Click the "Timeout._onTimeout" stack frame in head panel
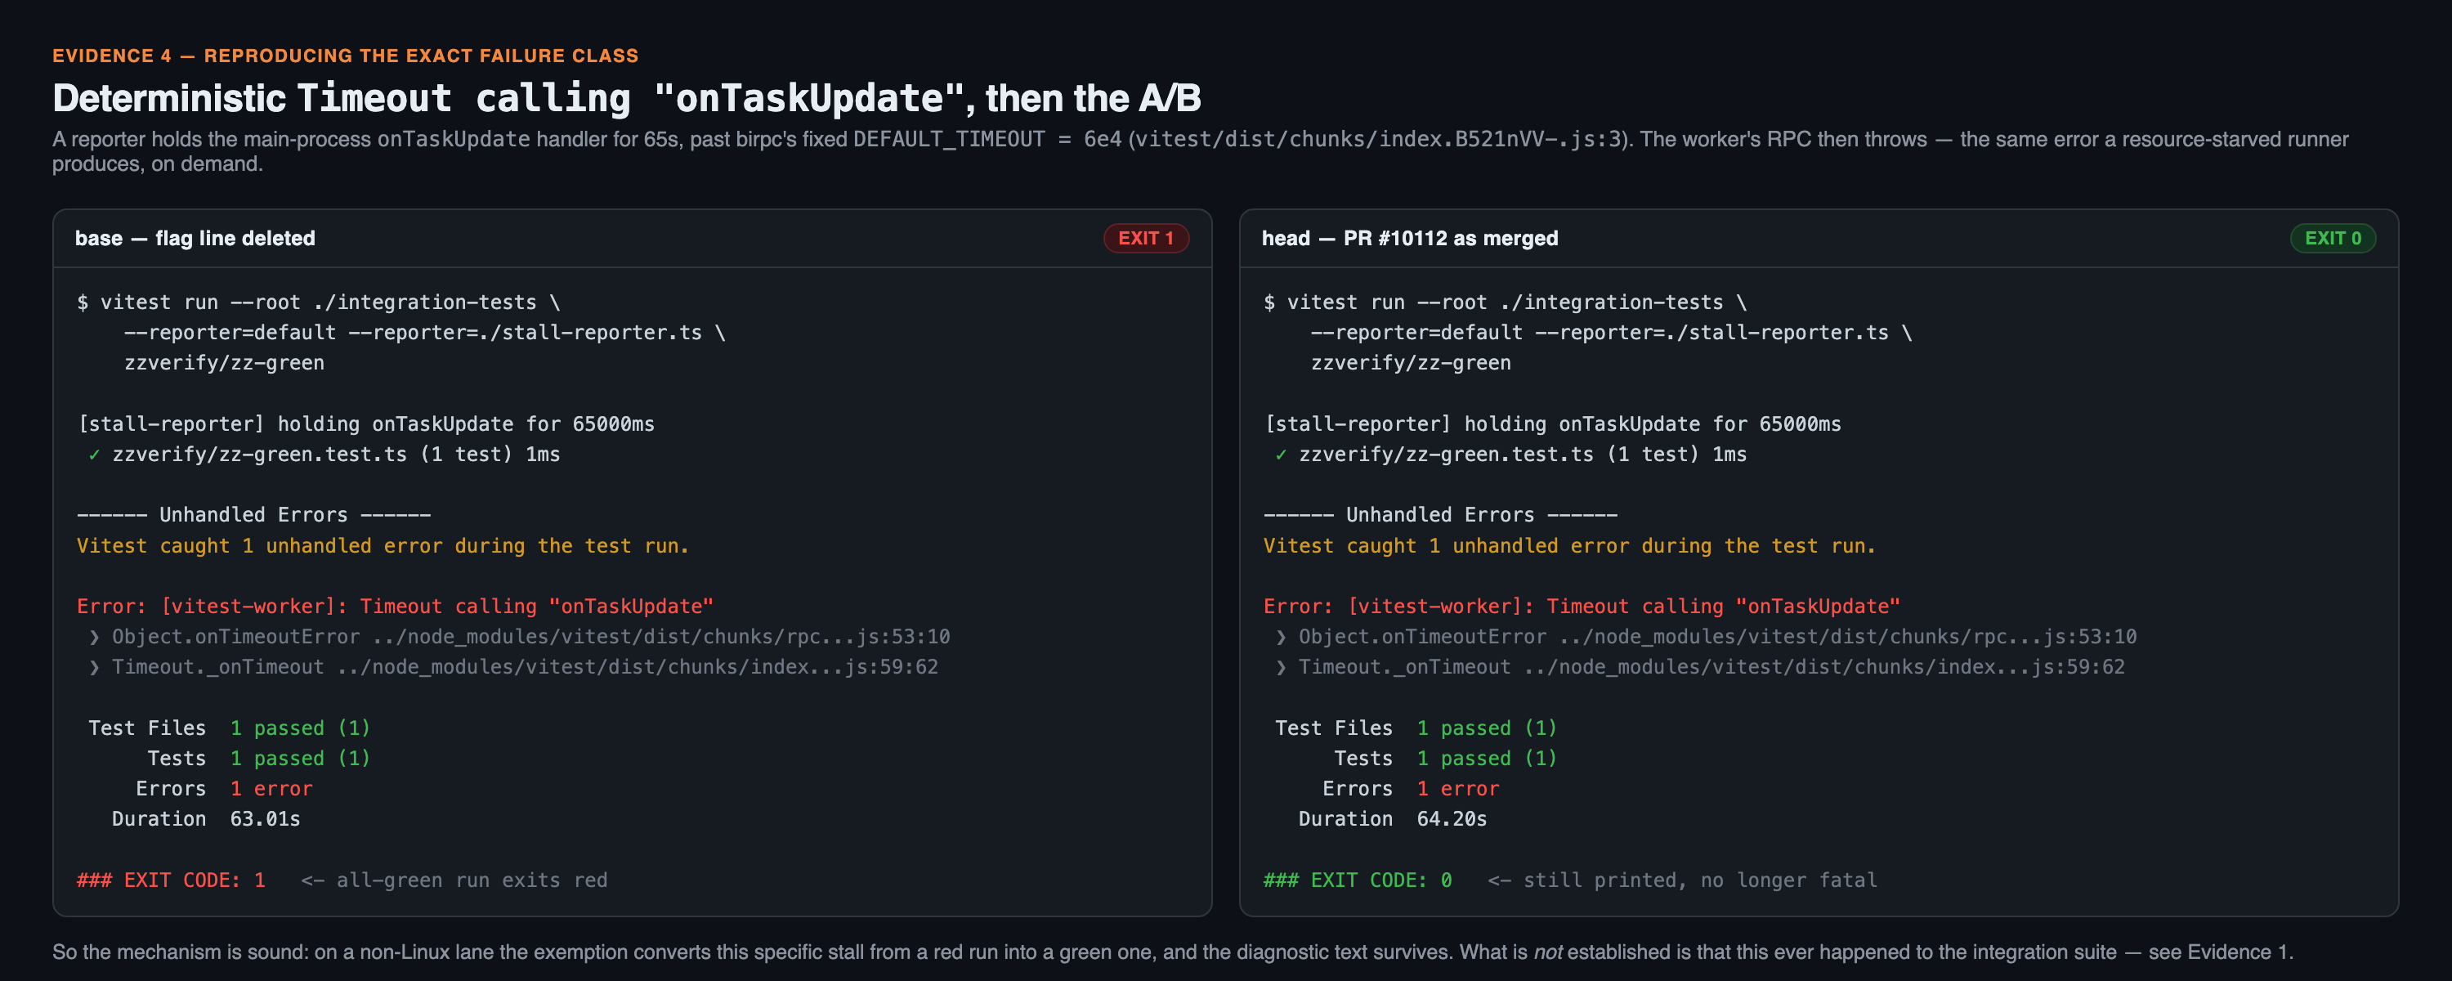 click(1712, 667)
